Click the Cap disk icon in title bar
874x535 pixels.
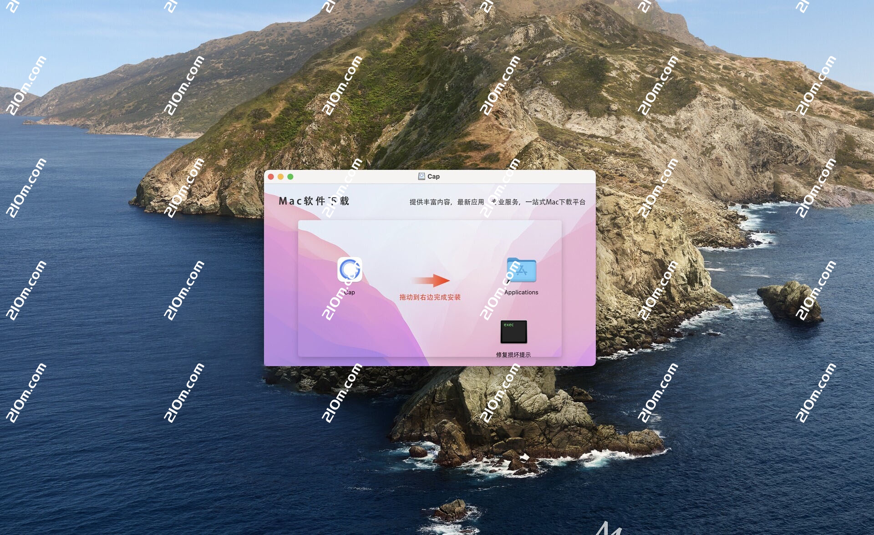[422, 176]
